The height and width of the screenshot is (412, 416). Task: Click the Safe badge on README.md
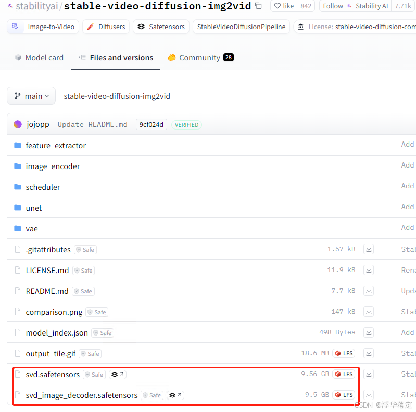coord(83,291)
